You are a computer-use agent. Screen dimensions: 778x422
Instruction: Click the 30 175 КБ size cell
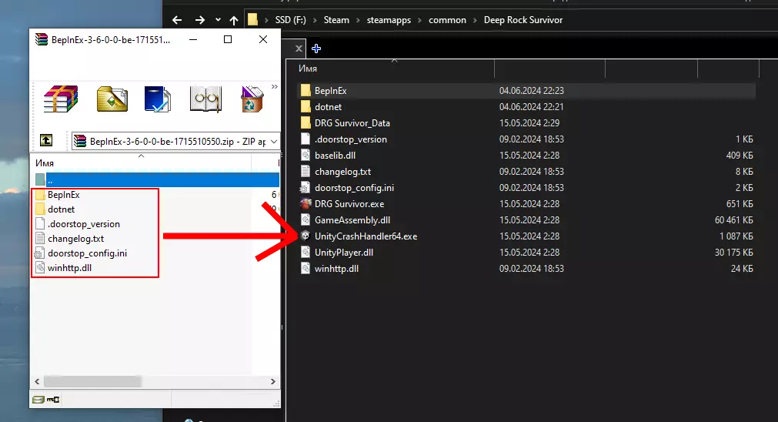coord(734,253)
